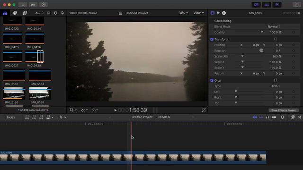Click the Opacity 100.0 % value field
This screenshot has height=170, width=303.
[276, 33]
